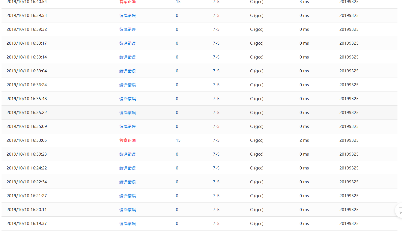Open 编译错误 result for 16:39:53 submission
Viewport: 402px width, 231px height.
127,16
